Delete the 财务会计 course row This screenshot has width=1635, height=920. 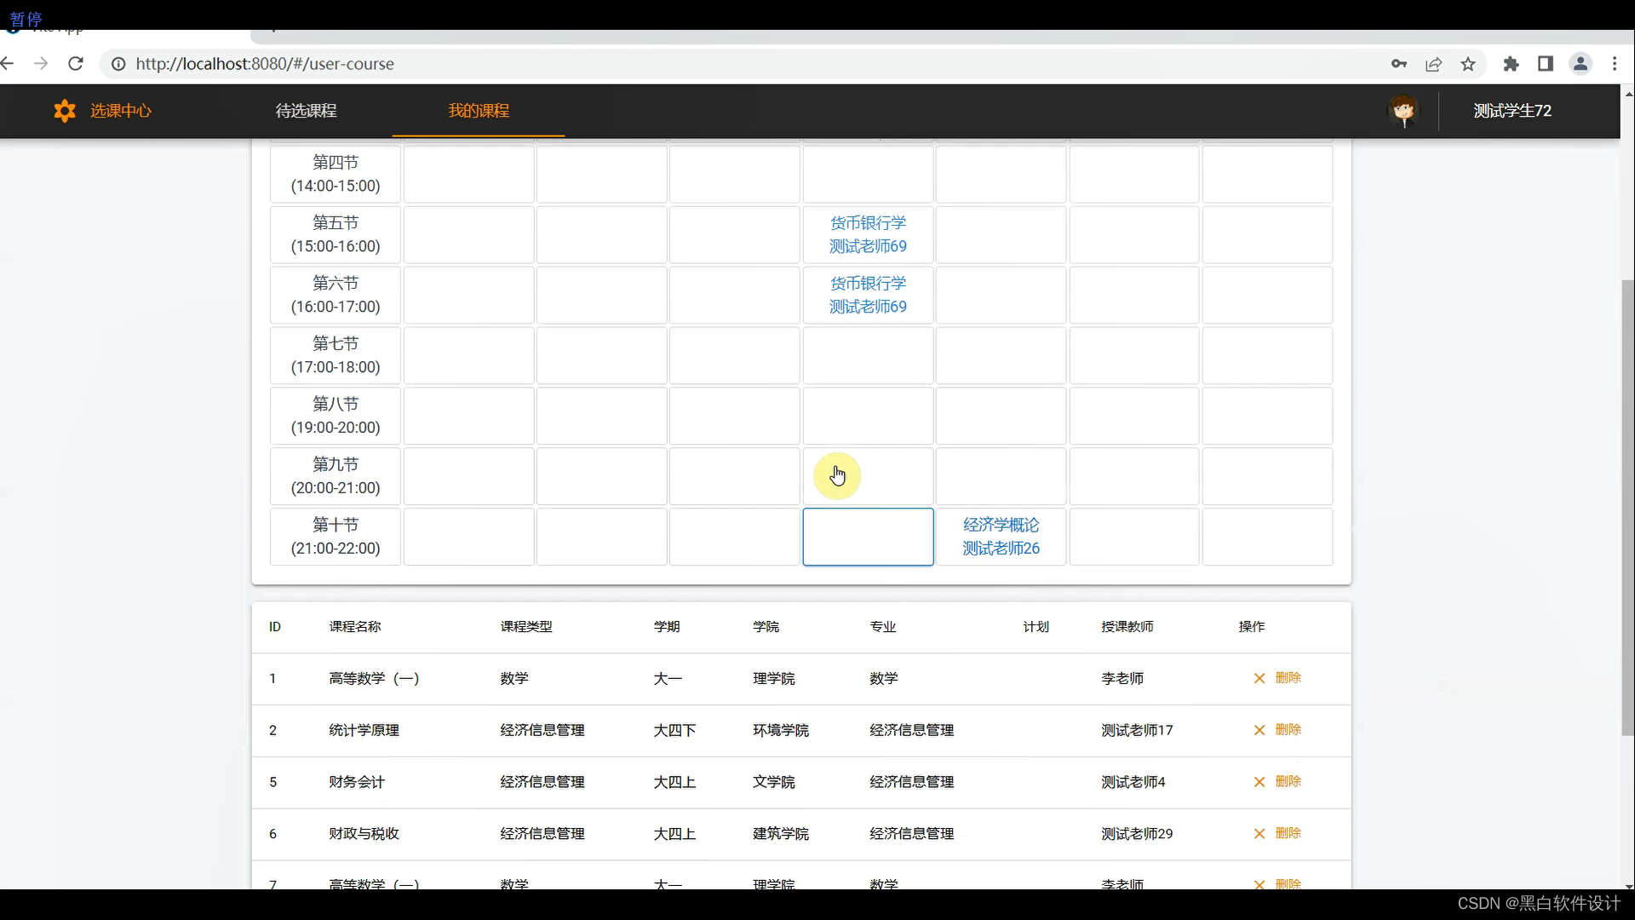1277,782
